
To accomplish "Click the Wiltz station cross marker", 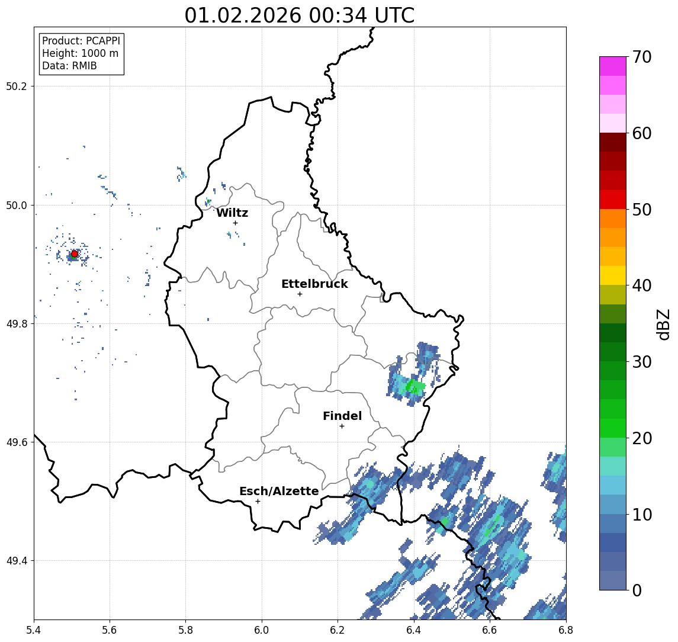I will coord(235,223).
